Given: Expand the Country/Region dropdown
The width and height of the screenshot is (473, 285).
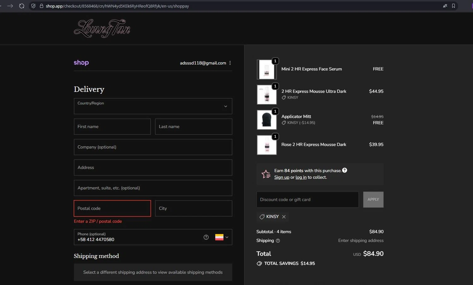Looking at the screenshot, I should click(153, 106).
